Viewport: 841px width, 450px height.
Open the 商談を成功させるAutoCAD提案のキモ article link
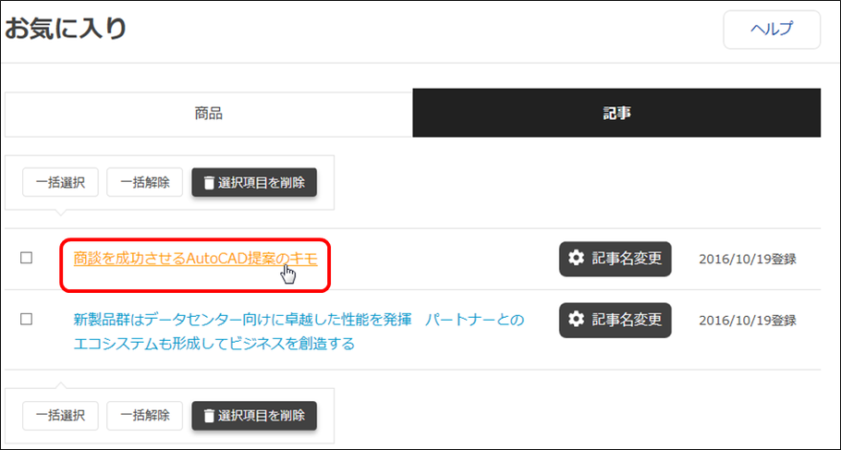click(195, 259)
